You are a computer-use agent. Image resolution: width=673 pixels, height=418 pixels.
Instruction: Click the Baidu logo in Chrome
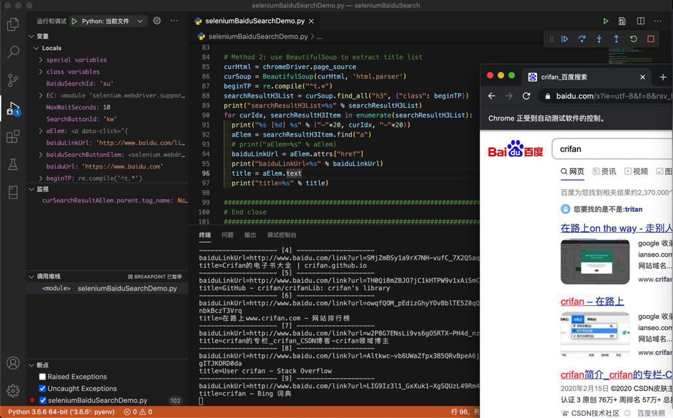pos(515,149)
